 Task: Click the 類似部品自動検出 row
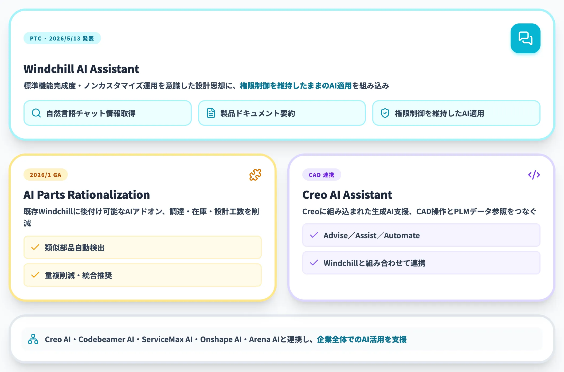143,247
